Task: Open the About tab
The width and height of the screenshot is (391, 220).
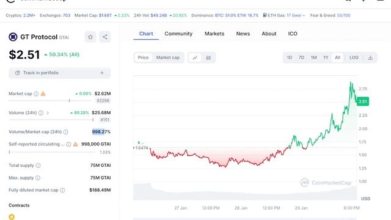Action: [x=269, y=34]
